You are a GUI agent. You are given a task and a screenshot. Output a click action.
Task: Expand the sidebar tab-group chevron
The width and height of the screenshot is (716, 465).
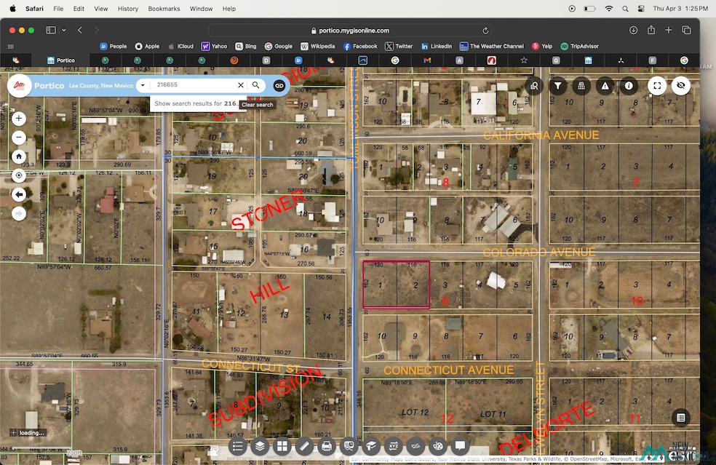64,30
